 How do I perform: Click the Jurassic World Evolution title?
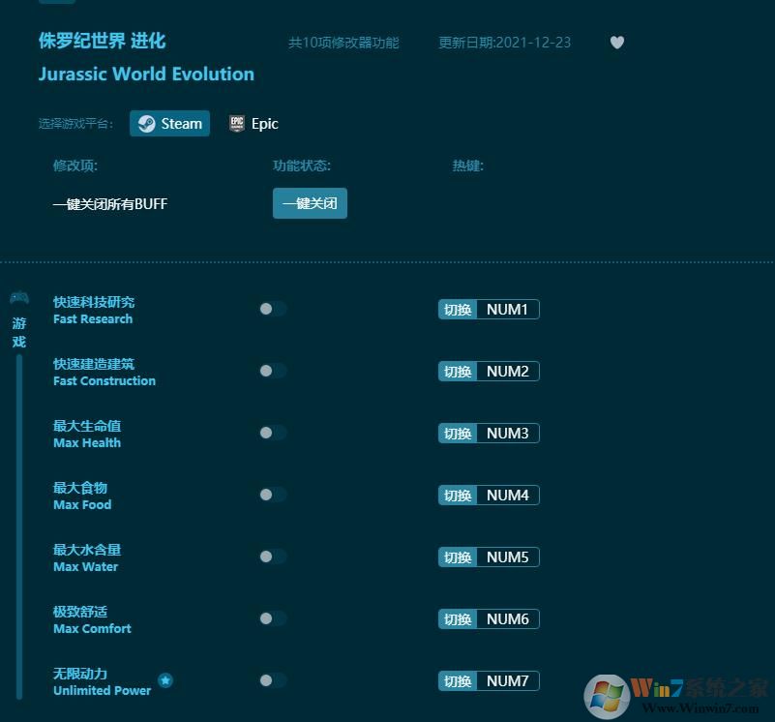click(x=146, y=75)
